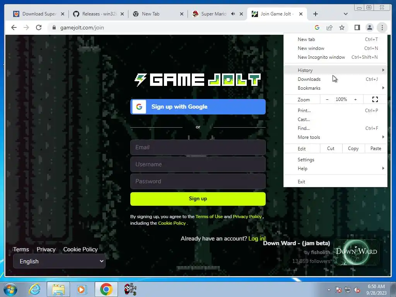Click the forward navigation arrow
Viewport: 396px width, 297px height.
coord(26,27)
